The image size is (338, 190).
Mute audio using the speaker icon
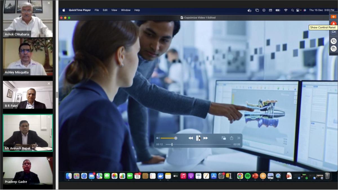coord(158,138)
